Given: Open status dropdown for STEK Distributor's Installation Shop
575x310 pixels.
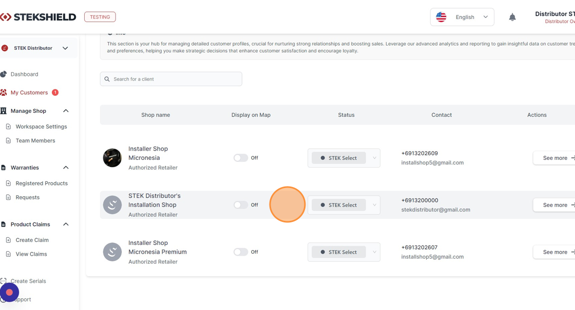Looking at the screenshot, I should pos(344,205).
